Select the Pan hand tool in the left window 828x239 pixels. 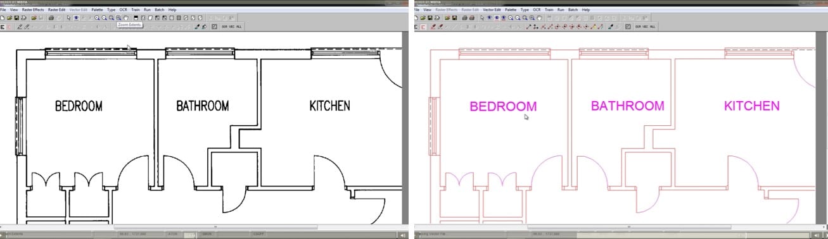point(125,18)
